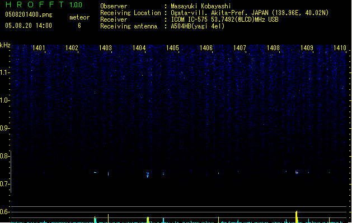Click the HROFFT program title text
The width and height of the screenshot is (352, 223).
(34, 4)
